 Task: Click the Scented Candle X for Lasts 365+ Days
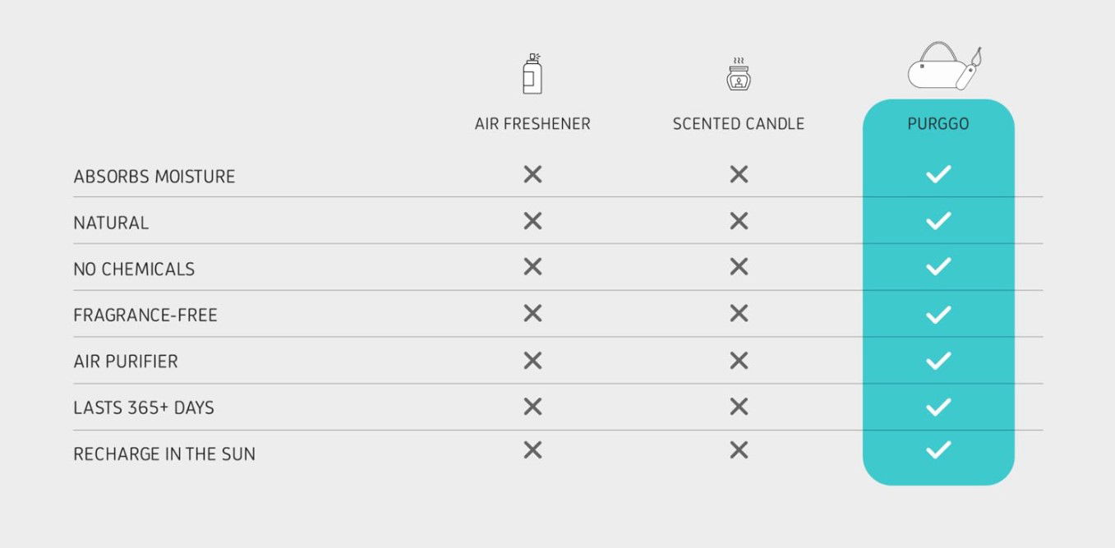tap(739, 406)
